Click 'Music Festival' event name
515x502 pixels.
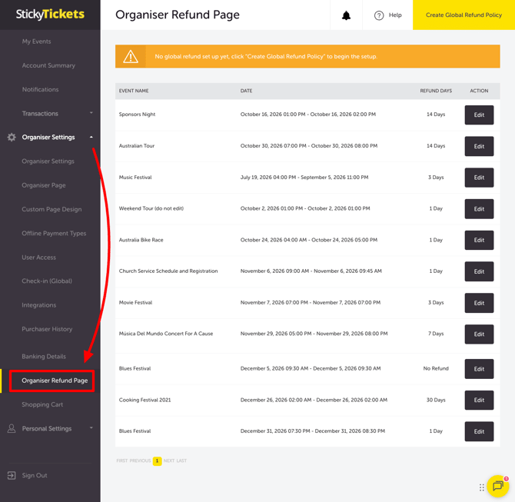[135, 177]
